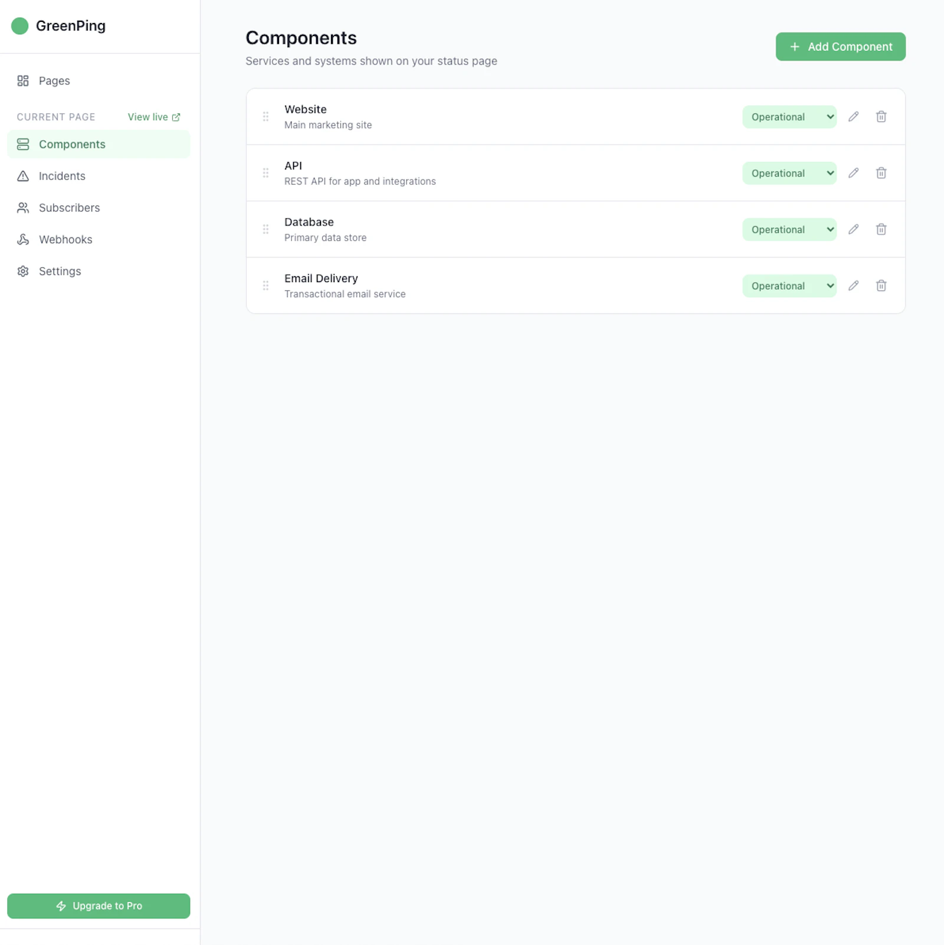The width and height of the screenshot is (944, 945).
Task: Click the external link icon beside View live
Action: pos(176,117)
